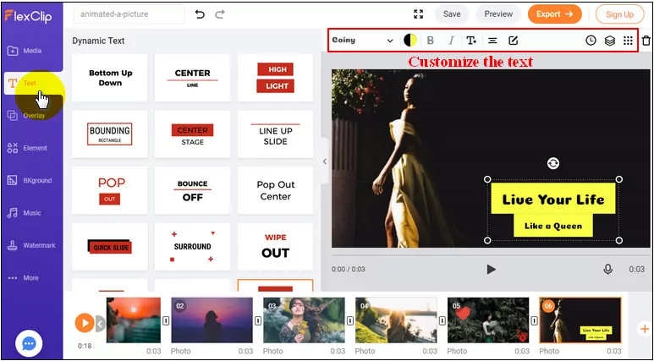Viewport: 654px width, 361px height.
Task: Click the microphone voiceover icon
Action: [608, 270]
